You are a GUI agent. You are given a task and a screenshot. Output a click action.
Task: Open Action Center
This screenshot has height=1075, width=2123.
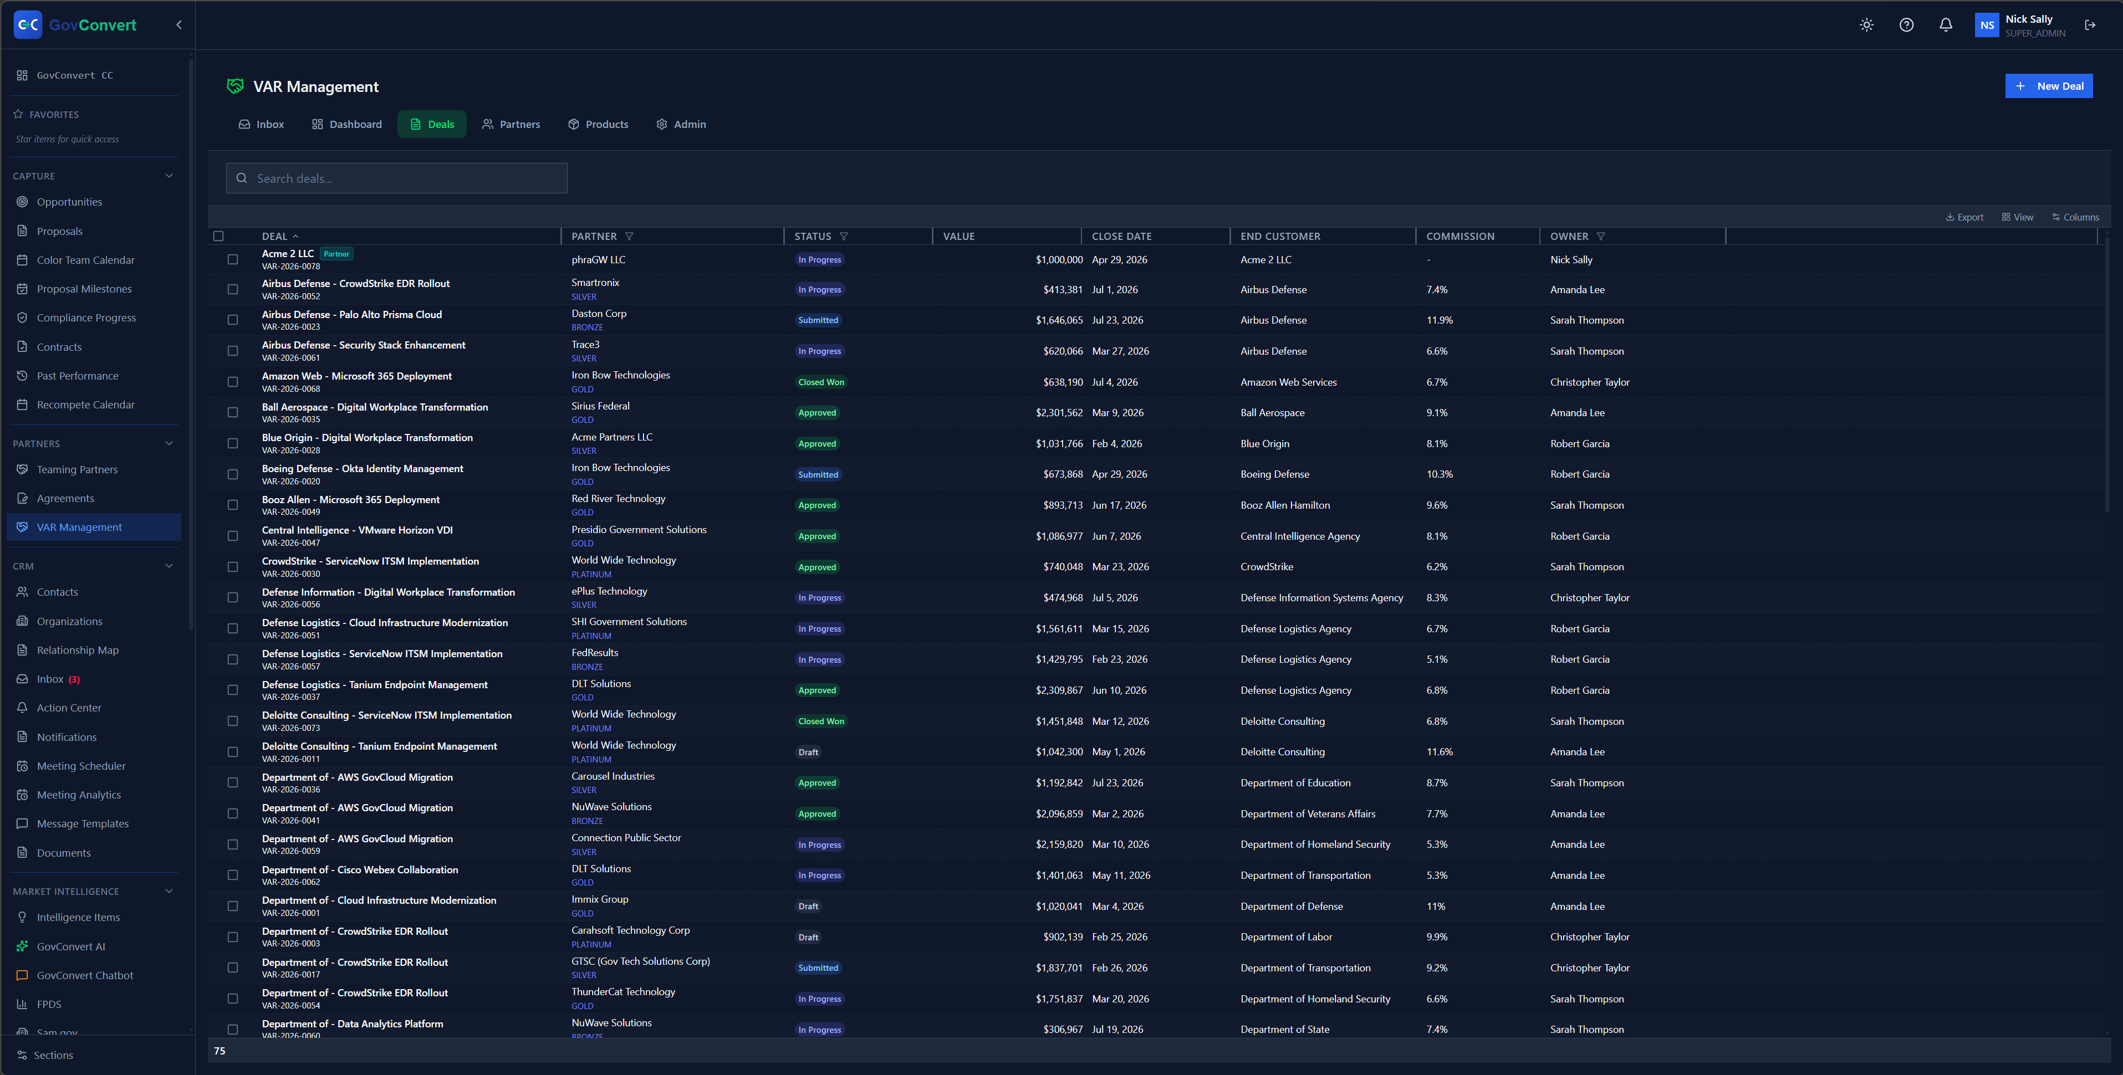[69, 708]
